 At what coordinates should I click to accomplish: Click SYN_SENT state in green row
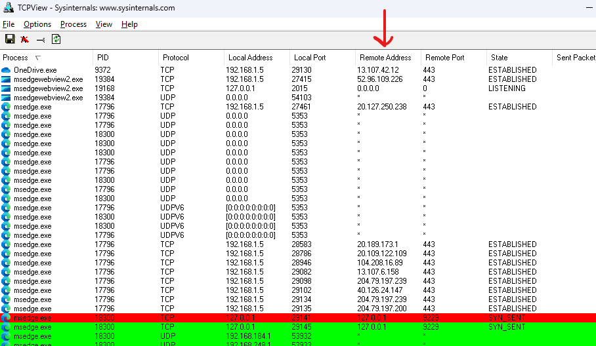(x=507, y=327)
